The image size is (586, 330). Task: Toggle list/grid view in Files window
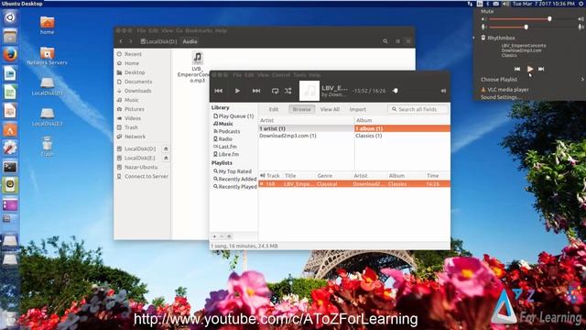click(397, 41)
